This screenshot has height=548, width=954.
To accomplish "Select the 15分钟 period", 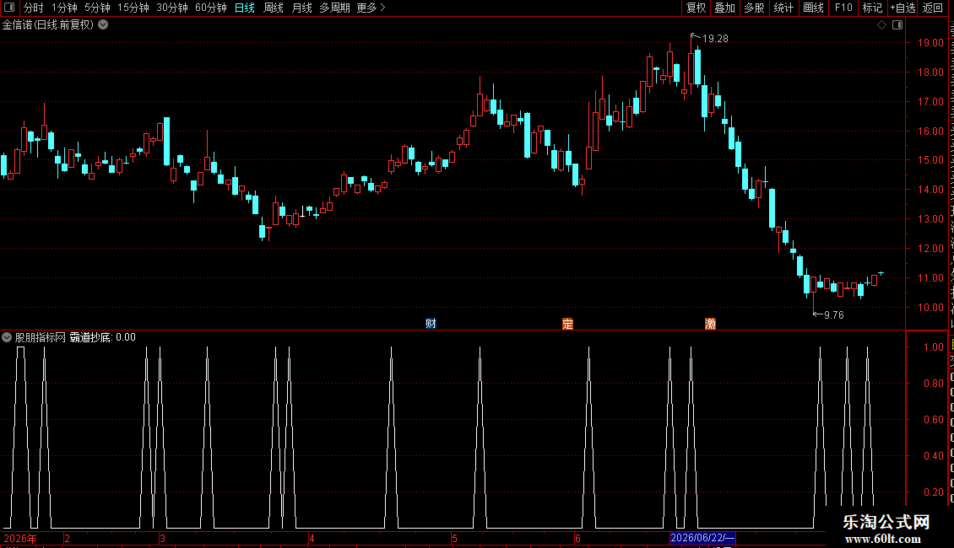I will click(x=133, y=8).
